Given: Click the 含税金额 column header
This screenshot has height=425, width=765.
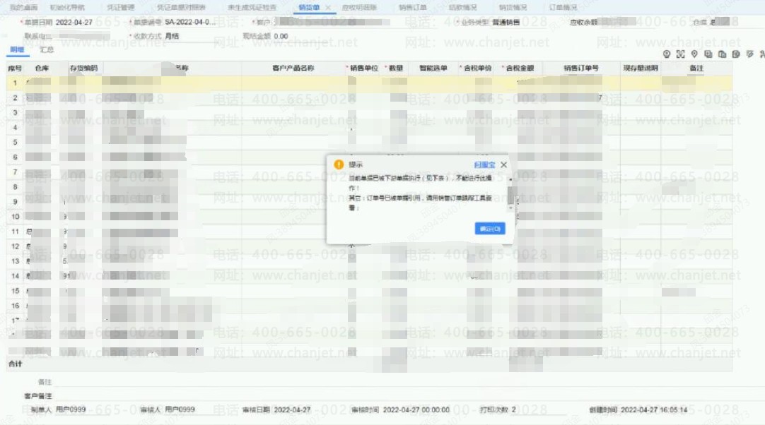Looking at the screenshot, I should [520, 68].
